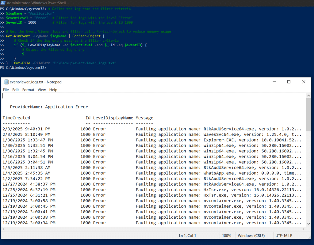The height and width of the screenshot is (245, 314).
Task: Click the WhatsApp.exe log message
Action: 218,173
